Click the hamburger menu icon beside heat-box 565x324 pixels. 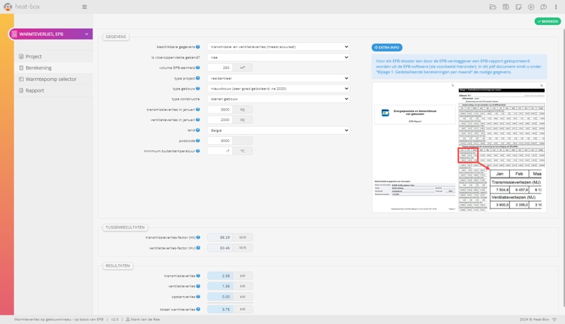pyautogui.click(x=85, y=7)
